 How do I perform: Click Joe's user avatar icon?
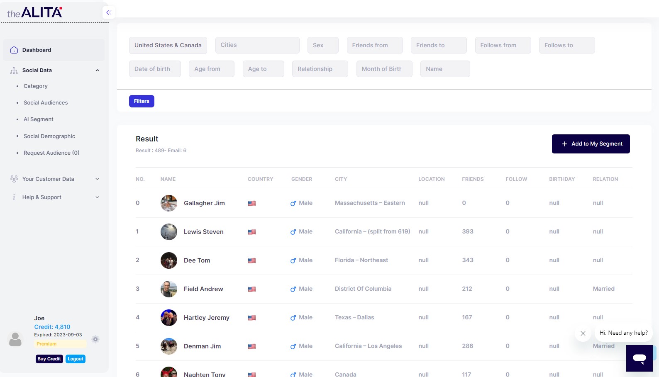point(15,339)
